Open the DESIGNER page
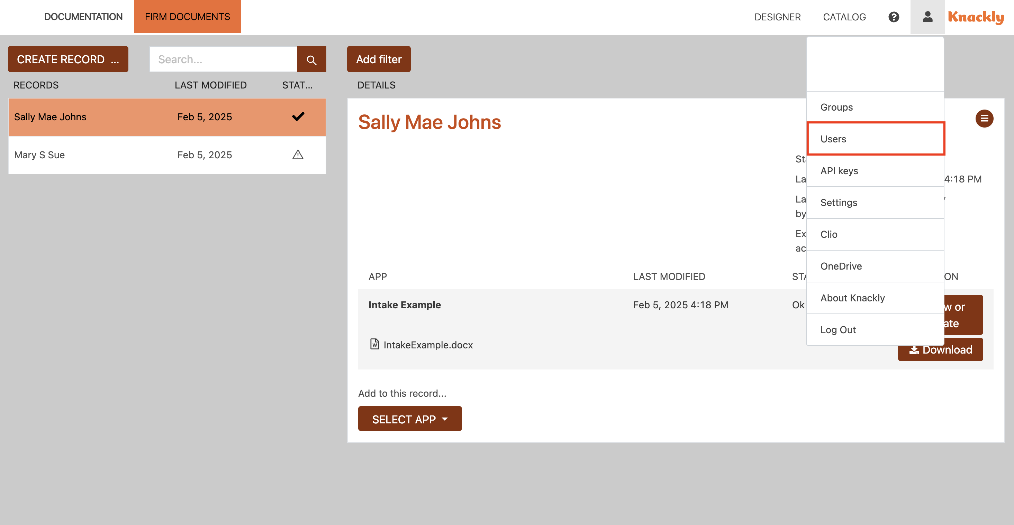 pyautogui.click(x=777, y=17)
